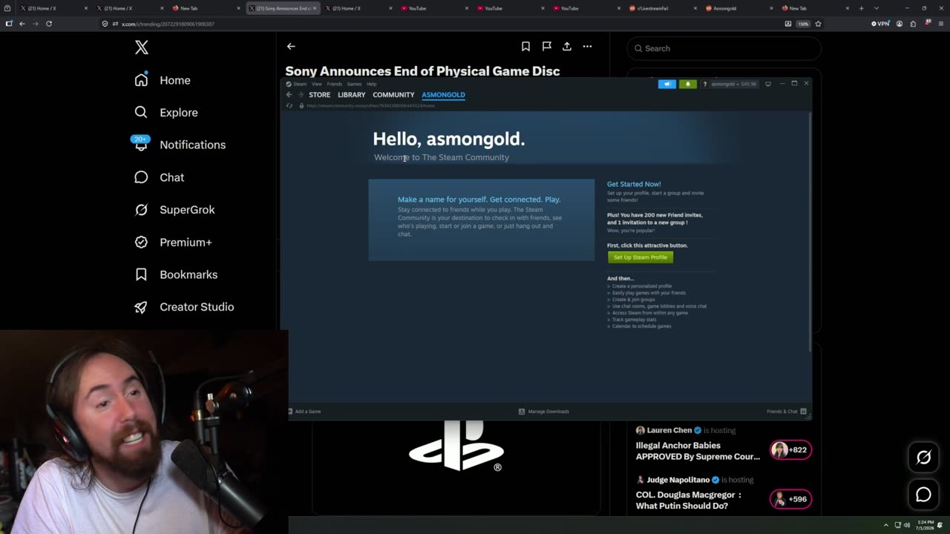Open the Help menu in Steam
Image resolution: width=950 pixels, height=534 pixels.
(371, 84)
